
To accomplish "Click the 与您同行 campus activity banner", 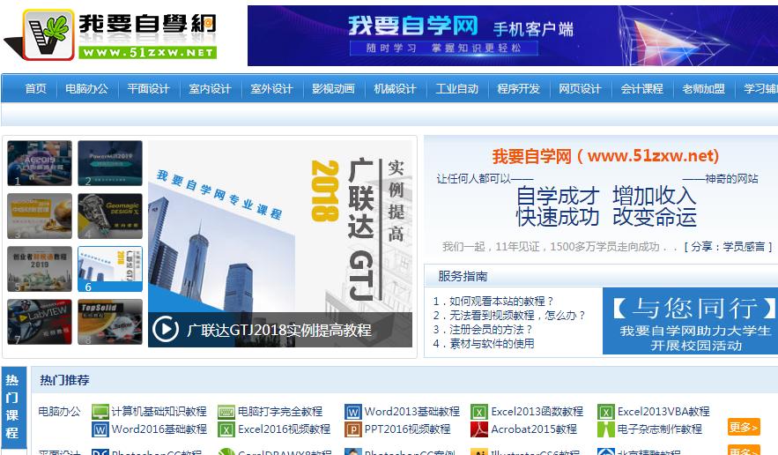I will [690, 321].
